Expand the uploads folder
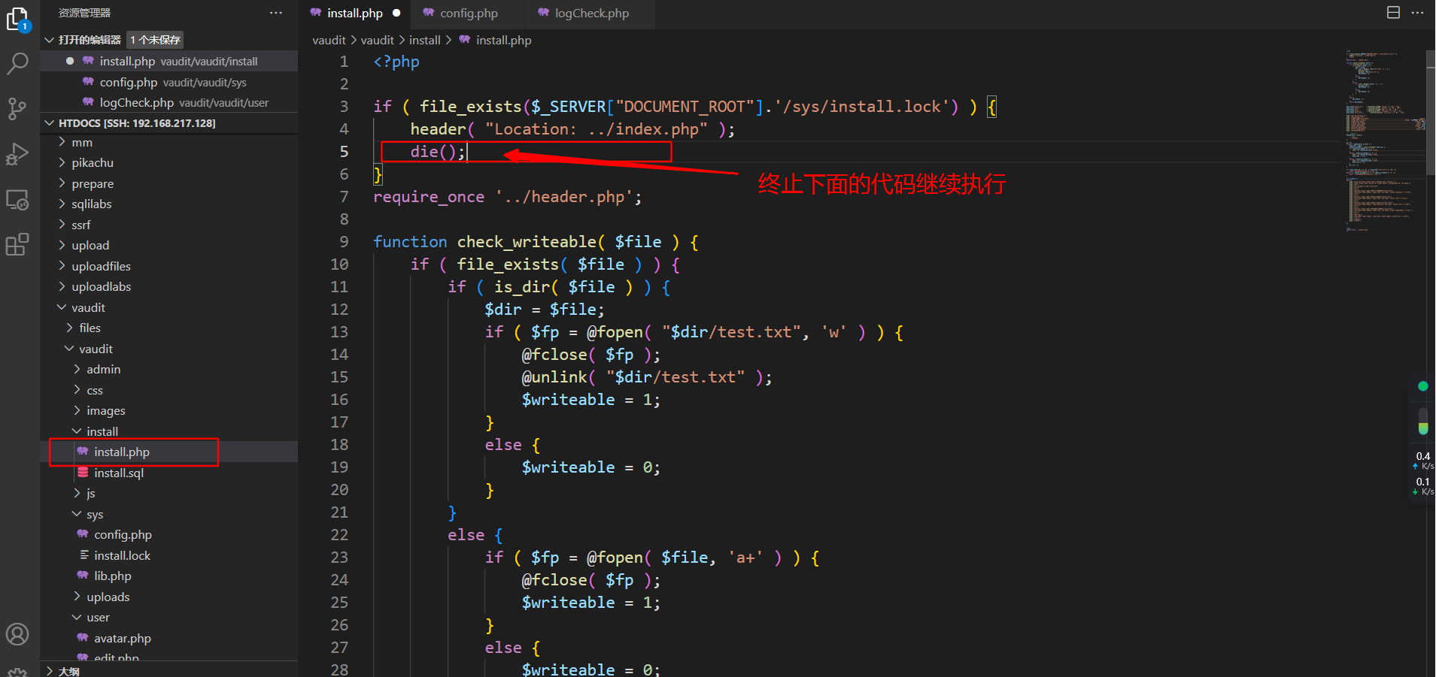This screenshot has width=1436, height=677. [x=77, y=597]
